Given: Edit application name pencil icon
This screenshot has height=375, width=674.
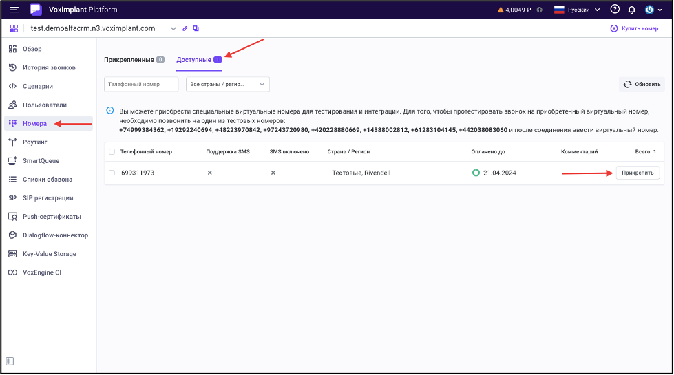Looking at the screenshot, I should [185, 28].
